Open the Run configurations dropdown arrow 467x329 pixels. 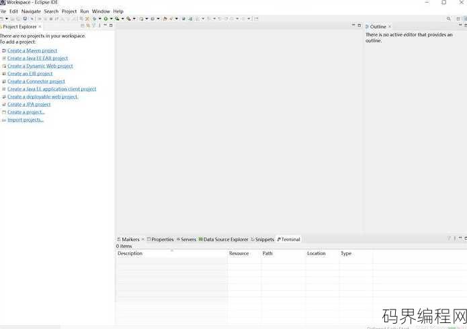coord(111,19)
